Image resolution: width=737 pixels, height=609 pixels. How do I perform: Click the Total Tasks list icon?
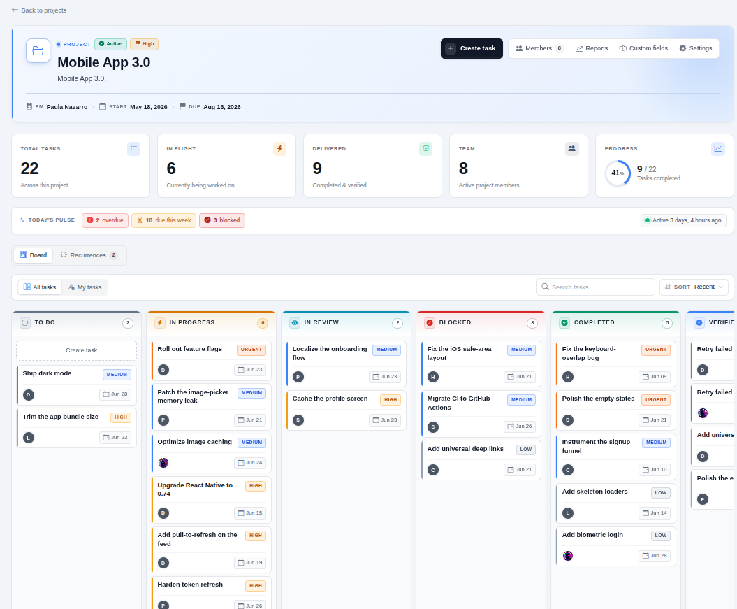pyautogui.click(x=134, y=149)
